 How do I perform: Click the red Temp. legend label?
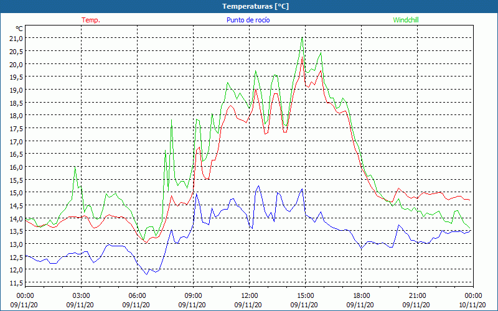tap(91, 20)
